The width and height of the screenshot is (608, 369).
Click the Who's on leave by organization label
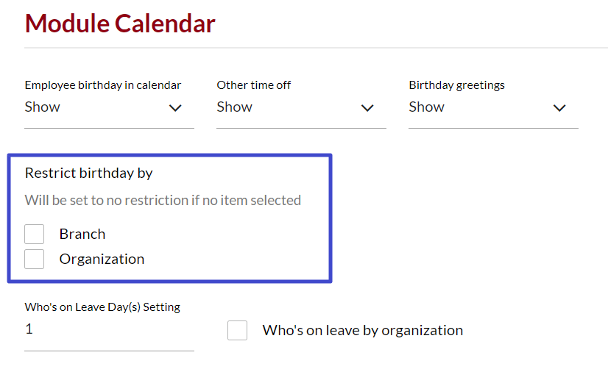363,330
